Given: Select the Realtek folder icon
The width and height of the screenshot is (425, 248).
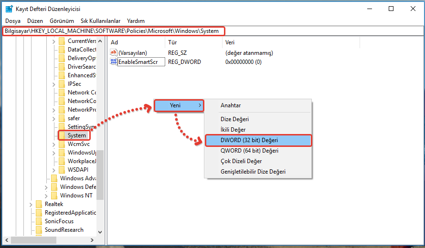Looking at the screenshot, I should pos(39,204).
